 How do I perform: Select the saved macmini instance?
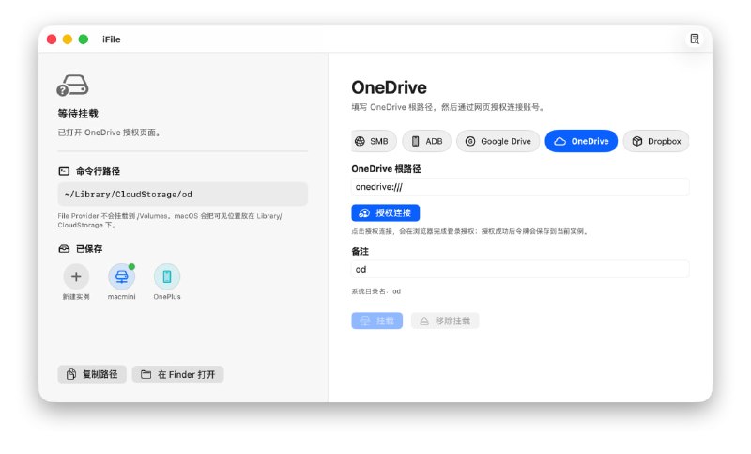(121, 276)
